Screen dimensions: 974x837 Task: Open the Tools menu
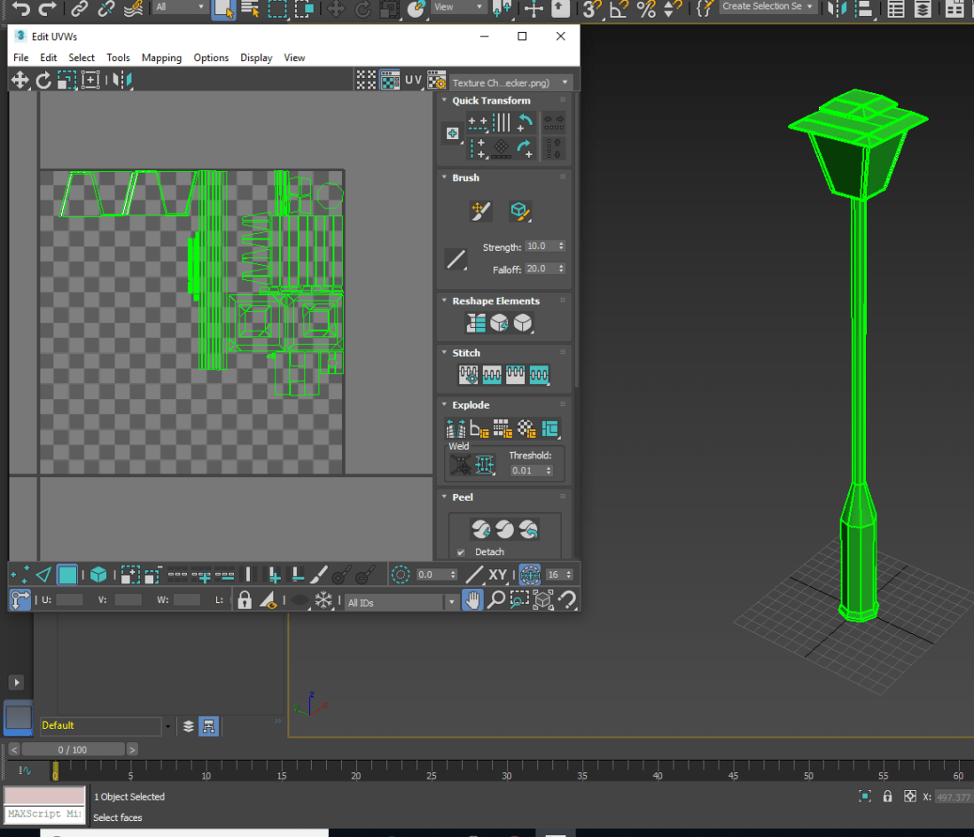pyautogui.click(x=118, y=58)
